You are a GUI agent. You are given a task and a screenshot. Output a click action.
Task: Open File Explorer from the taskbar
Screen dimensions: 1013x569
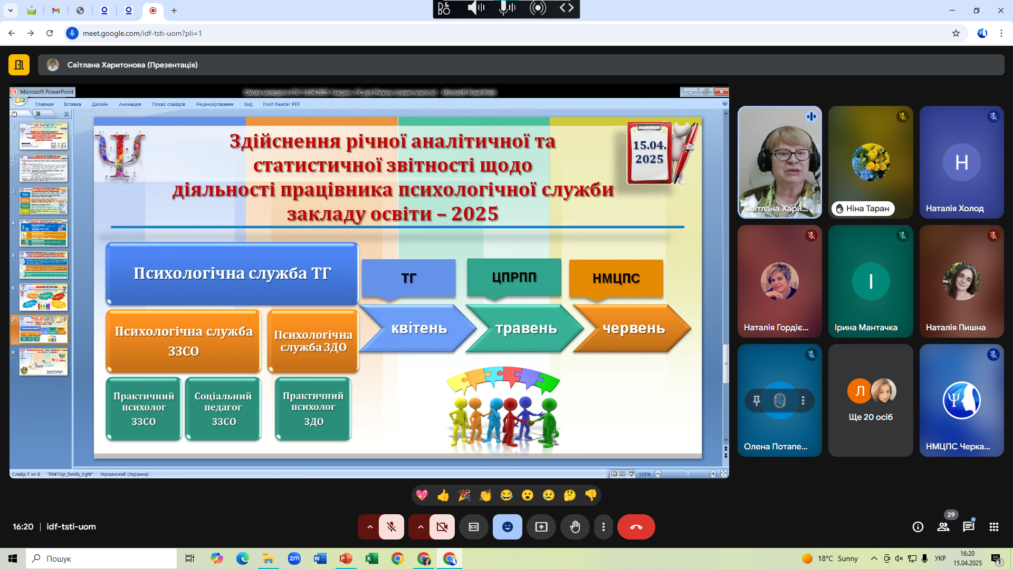click(268, 558)
